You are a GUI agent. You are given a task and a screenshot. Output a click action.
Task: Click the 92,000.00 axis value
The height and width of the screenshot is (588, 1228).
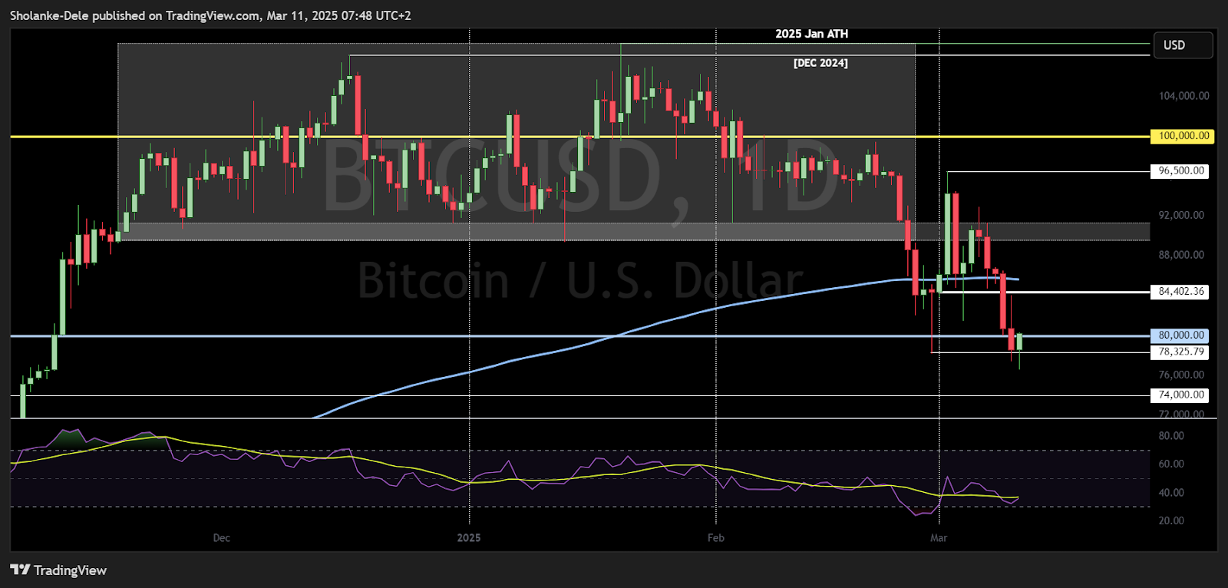tap(1181, 215)
